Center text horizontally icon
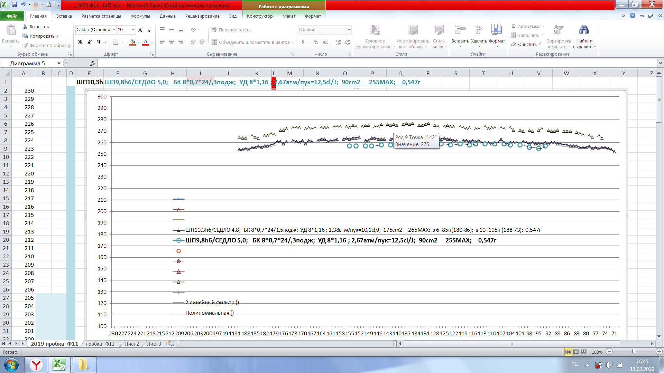The width and height of the screenshot is (664, 373). pos(172,42)
